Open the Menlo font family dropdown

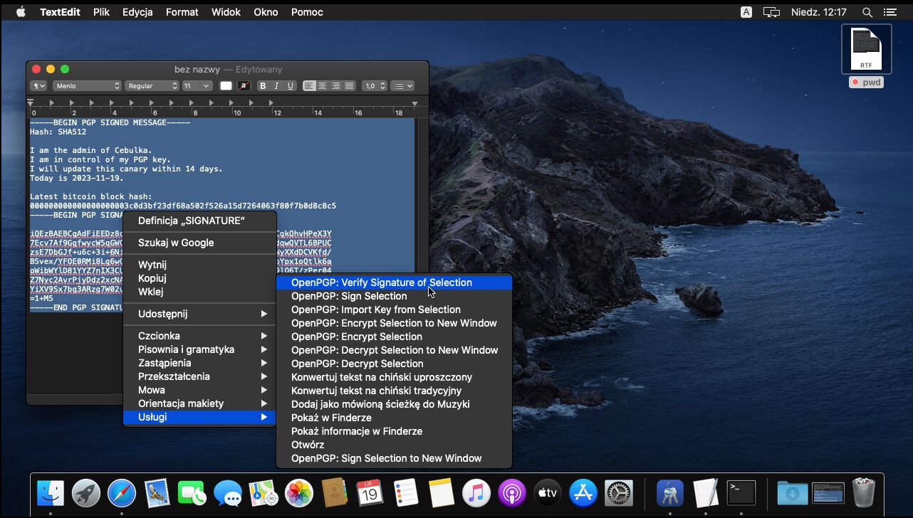pyautogui.click(x=87, y=86)
